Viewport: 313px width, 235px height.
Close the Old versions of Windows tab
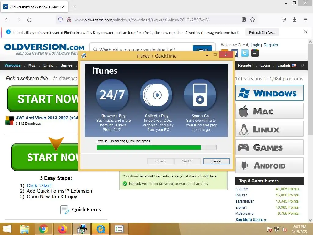click(63, 7)
